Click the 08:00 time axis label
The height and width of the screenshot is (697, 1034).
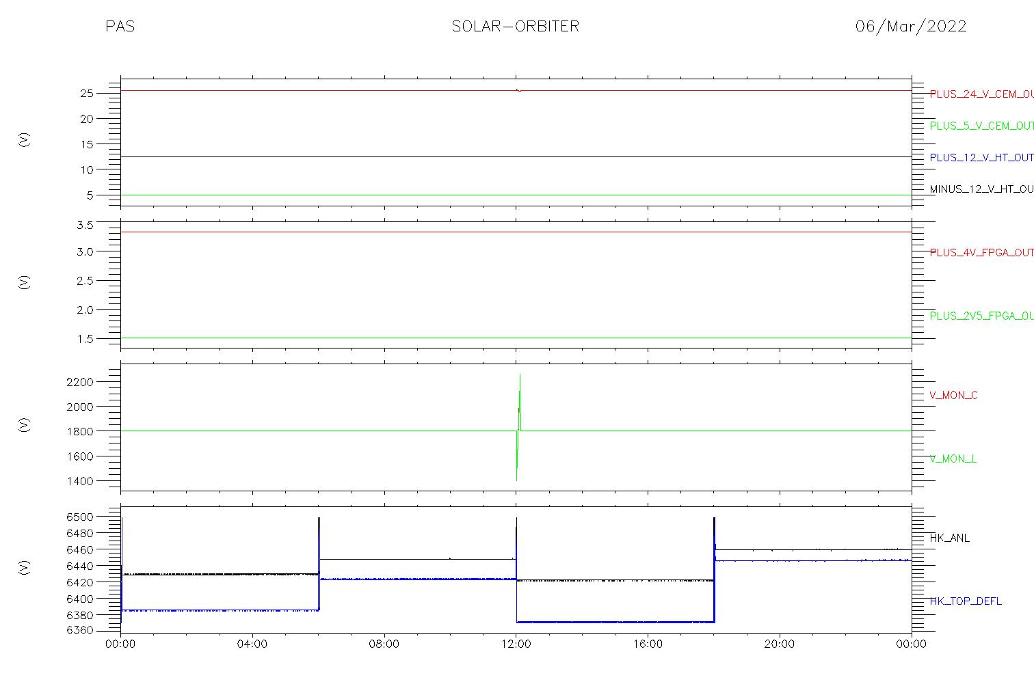(x=384, y=644)
